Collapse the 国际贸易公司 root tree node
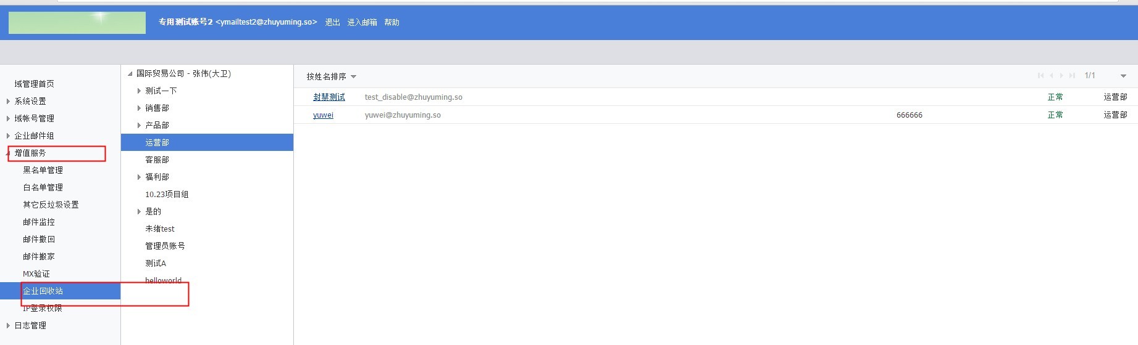The image size is (1138, 345). tap(130, 74)
